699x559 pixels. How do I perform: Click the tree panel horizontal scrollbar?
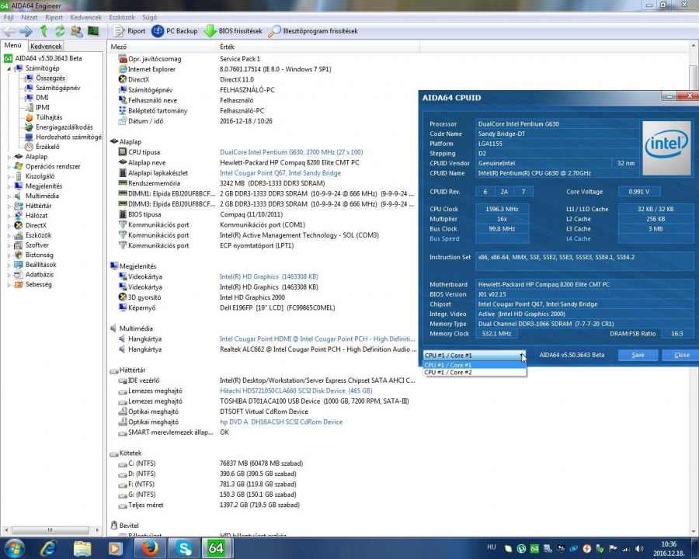pos(52,530)
